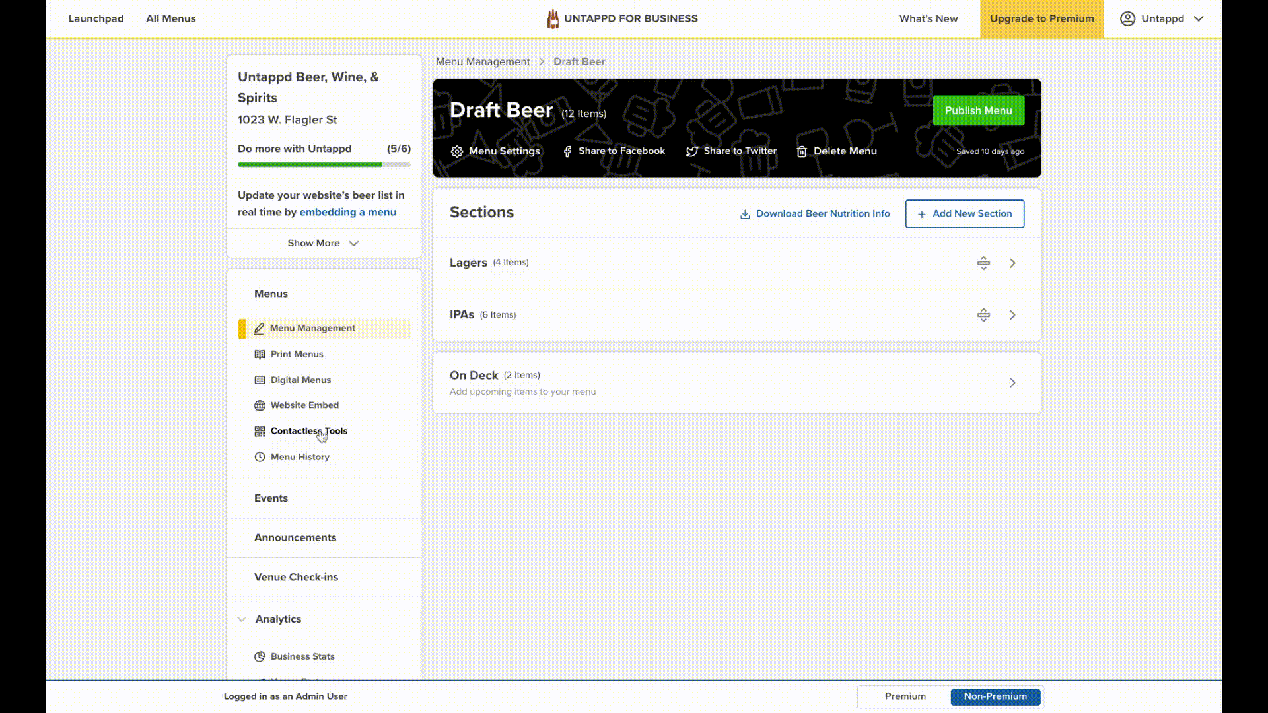Open Website Embed in sidebar
This screenshot has width=1268, height=713.
(x=304, y=405)
